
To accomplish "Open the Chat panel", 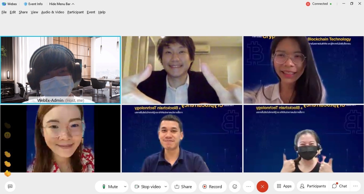I will tap(339, 186).
